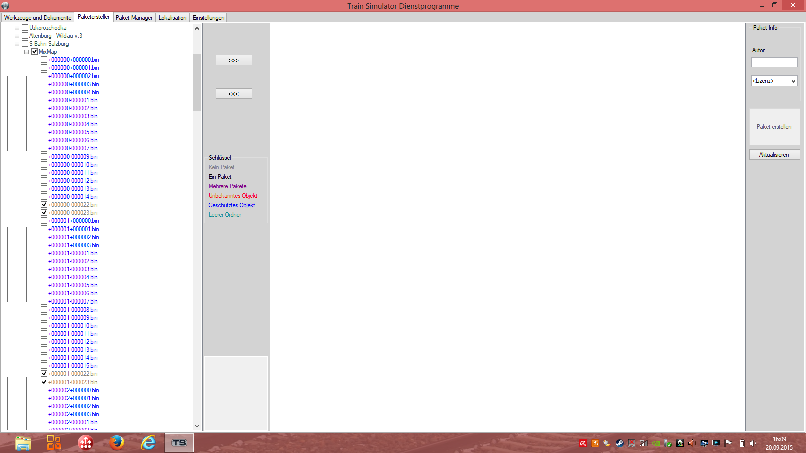The width and height of the screenshot is (806, 453).
Task: Click the tree scrollbar down arrow
Action: [197, 426]
